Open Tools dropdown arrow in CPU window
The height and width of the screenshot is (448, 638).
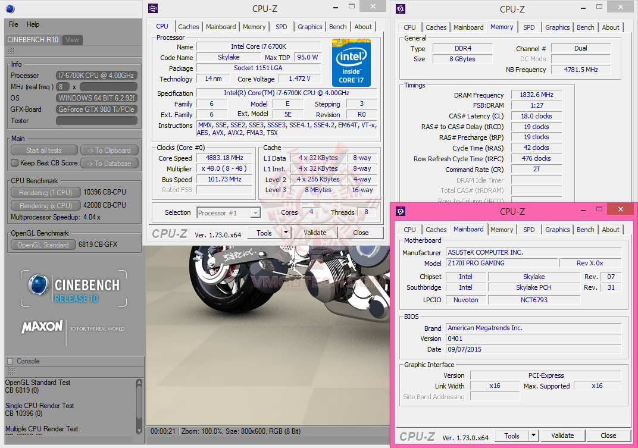286,233
